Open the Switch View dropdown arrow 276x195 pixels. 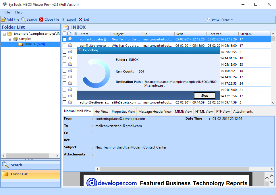pos(232,20)
